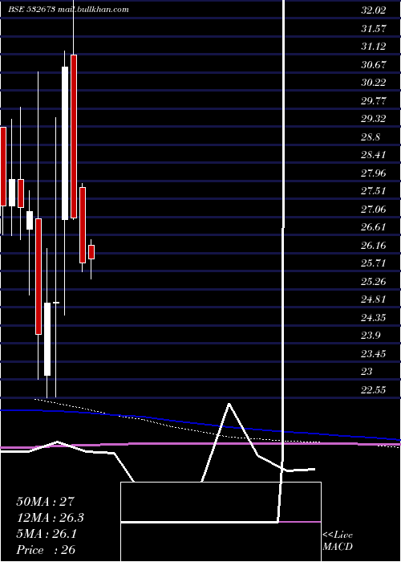
Task: Click the 29.77 price axis label
Action: click(374, 100)
